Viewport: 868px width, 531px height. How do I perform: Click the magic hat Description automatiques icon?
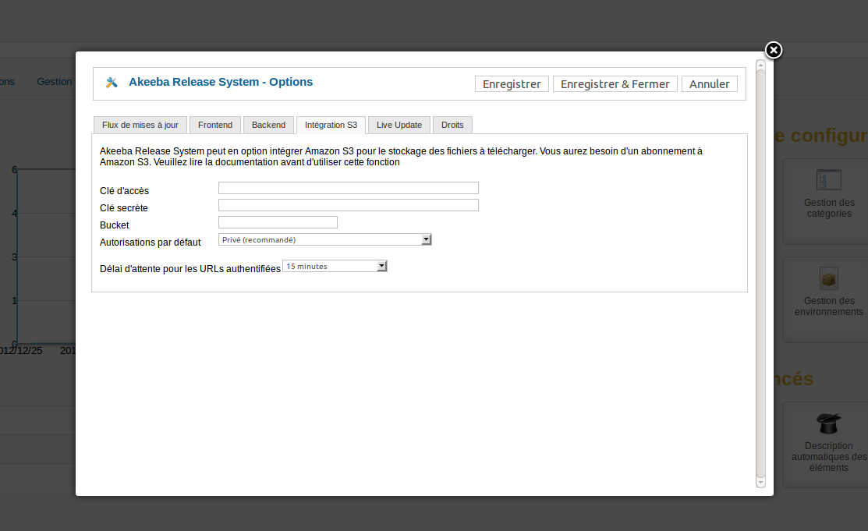pos(828,423)
